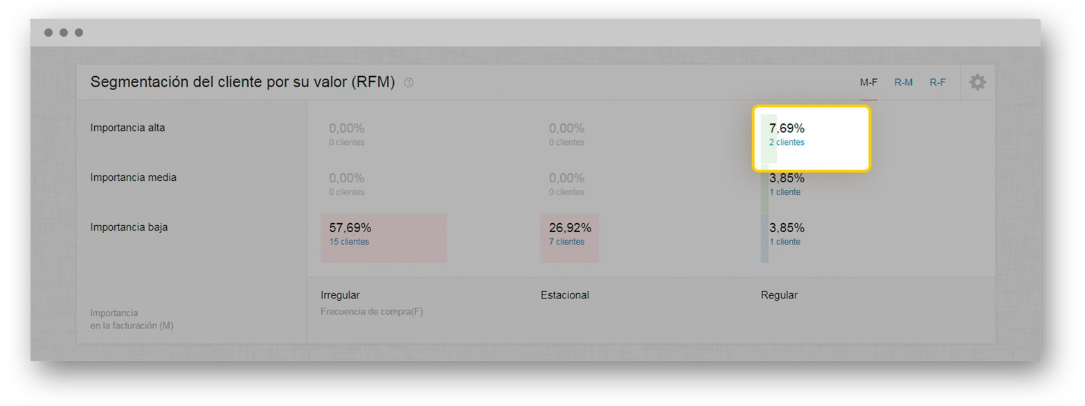Screen dimensions: 1085x406
Task: Open the settings gear icon
Action: coord(977,82)
